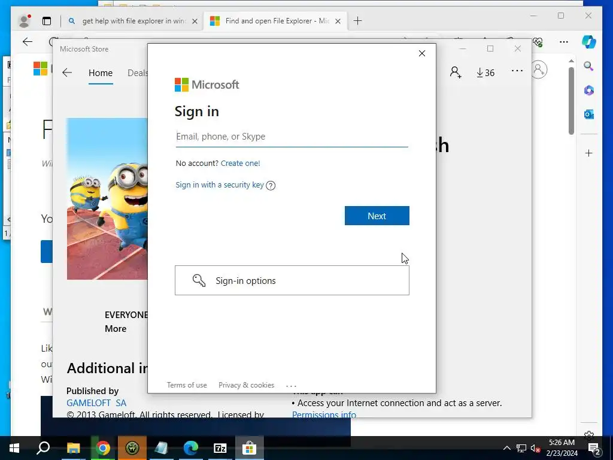The width and height of the screenshot is (613, 460).
Task: Open the Microsoft Store account sign-in icon
Action: tap(456, 72)
